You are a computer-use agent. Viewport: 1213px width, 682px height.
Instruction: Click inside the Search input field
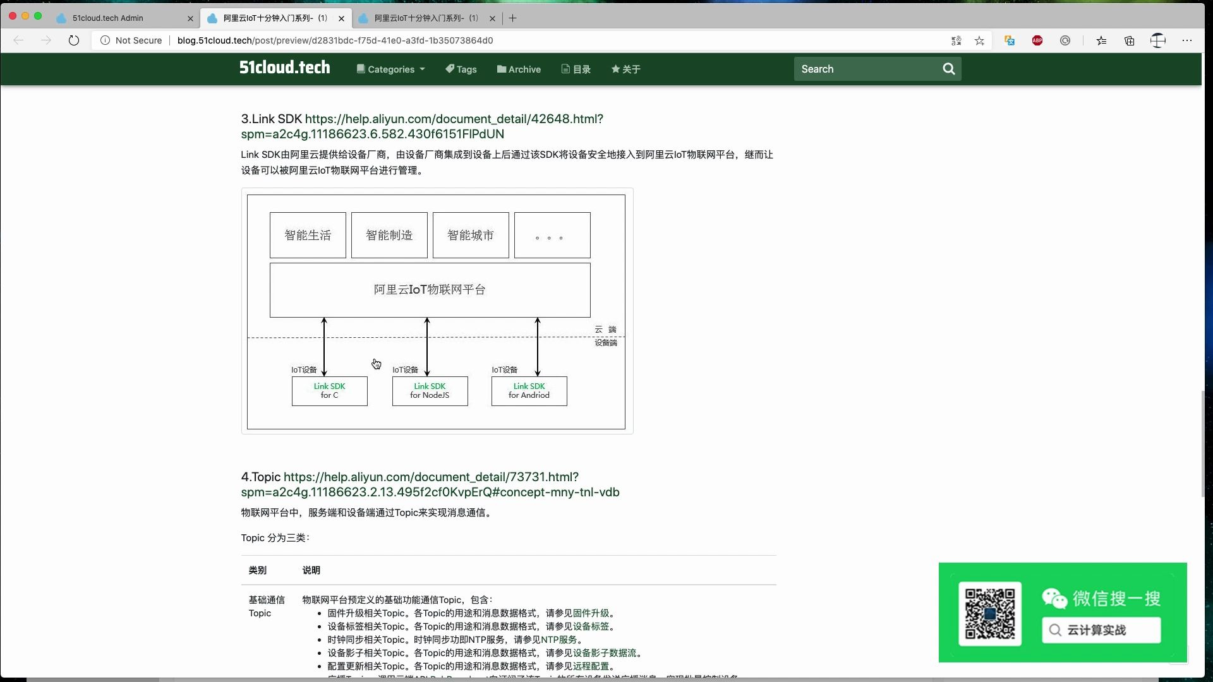coord(866,69)
